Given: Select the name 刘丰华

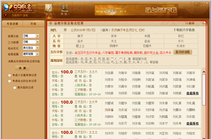Looking at the screenshot, I should [x=136, y=110].
